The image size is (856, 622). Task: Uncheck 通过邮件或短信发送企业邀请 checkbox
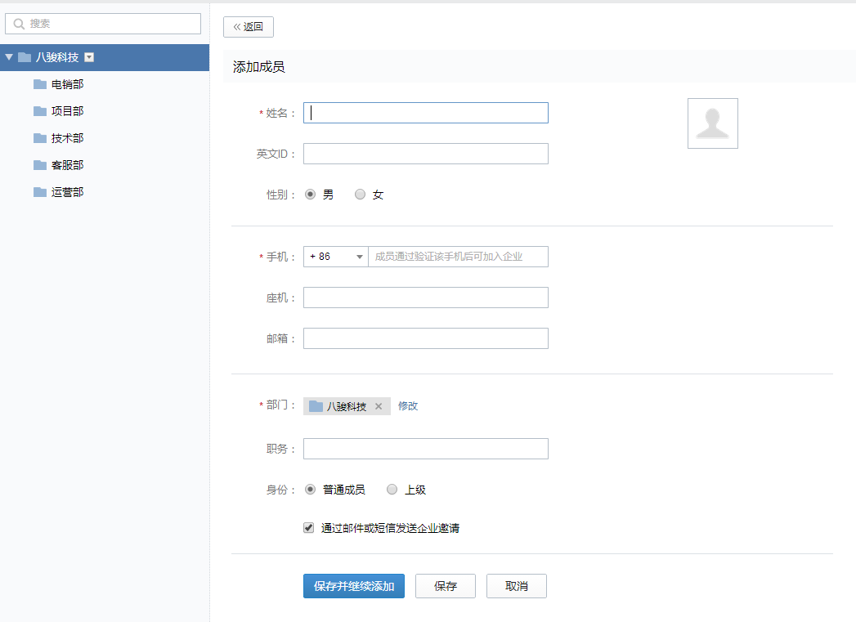click(x=308, y=528)
